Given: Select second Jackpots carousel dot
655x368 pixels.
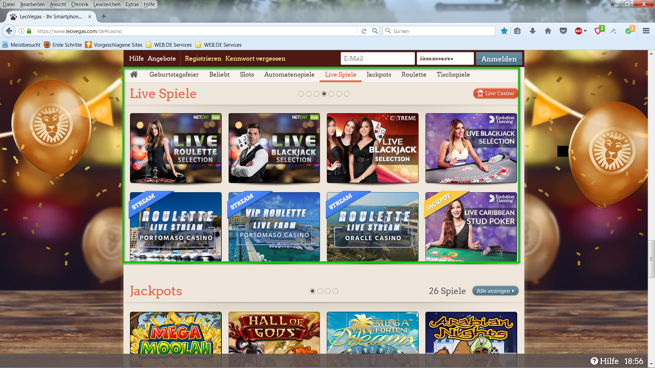Looking at the screenshot, I should tap(320, 291).
